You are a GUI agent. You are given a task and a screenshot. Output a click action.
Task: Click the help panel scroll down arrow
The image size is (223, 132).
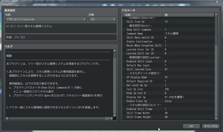coord(114,115)
